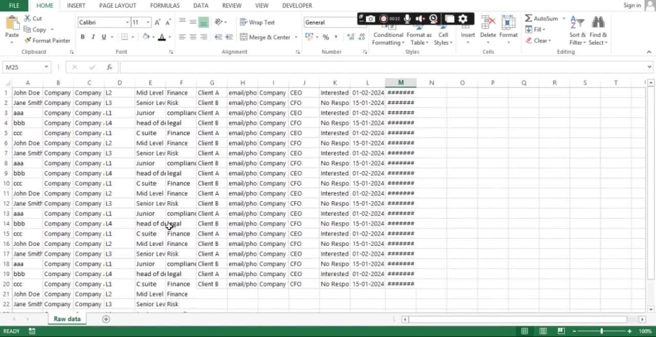Apply the Font Color red A
Image resolution: width=656 pixels, height=337 pixels.
pyautogui.click(x=161, y=37)
